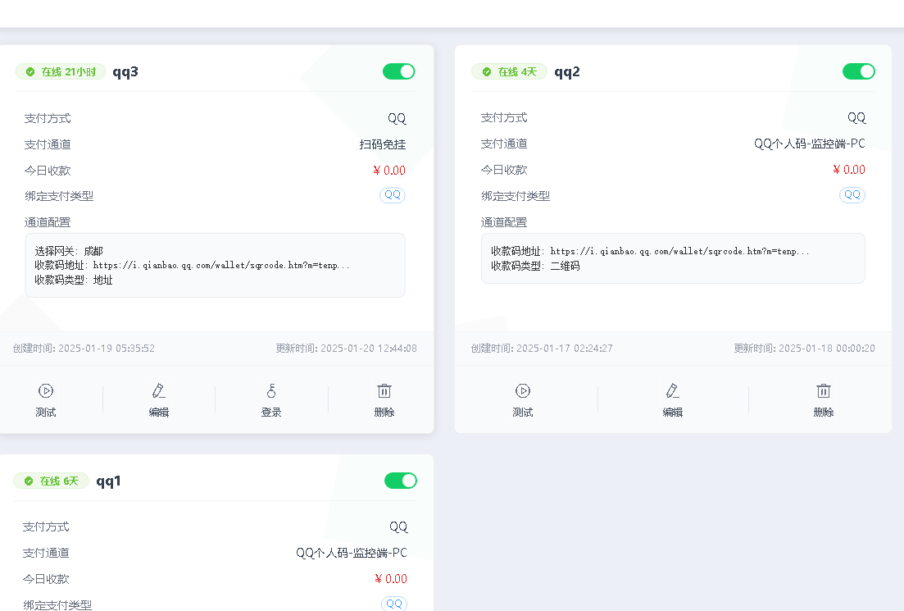Click ¥ 0.00 today's income on qq2
904x611 pixels.
pyautogui.click(x=849, y=170)
